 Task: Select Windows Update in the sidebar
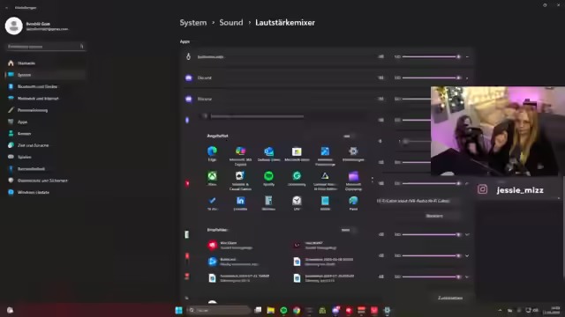click(34, 192)
